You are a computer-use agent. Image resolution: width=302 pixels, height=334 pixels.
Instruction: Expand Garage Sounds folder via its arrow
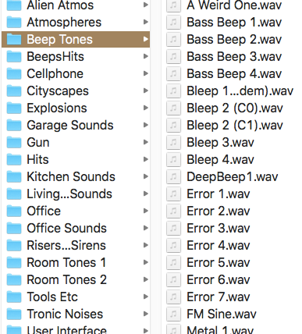[x=146, y=125]
